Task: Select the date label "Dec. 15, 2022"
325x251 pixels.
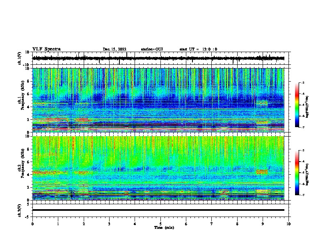Action: click(x=114, y=49)
